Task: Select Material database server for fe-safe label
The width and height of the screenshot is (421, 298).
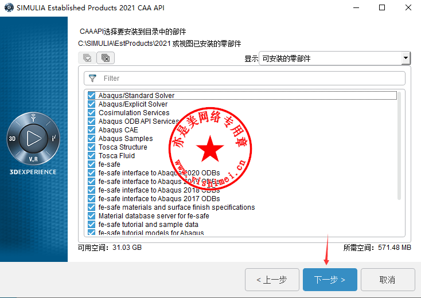Action: pyautogui.click(x=154, y=215)
